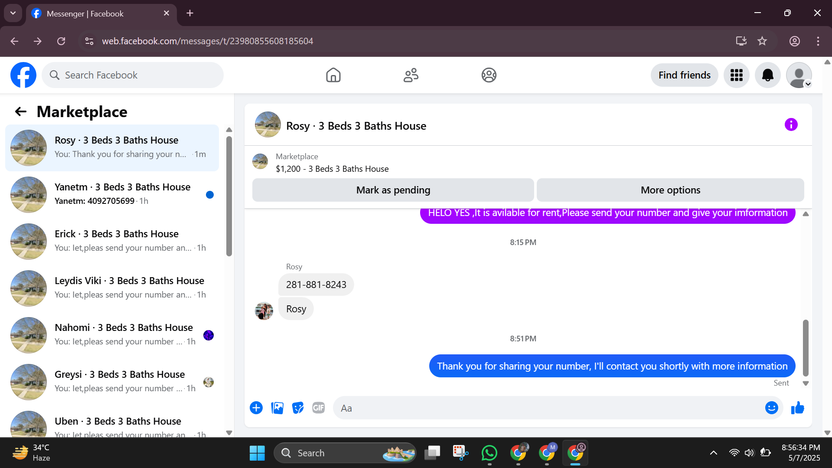
Task: Click the chat messages scroll down arrow
Action: pos(806,383)
